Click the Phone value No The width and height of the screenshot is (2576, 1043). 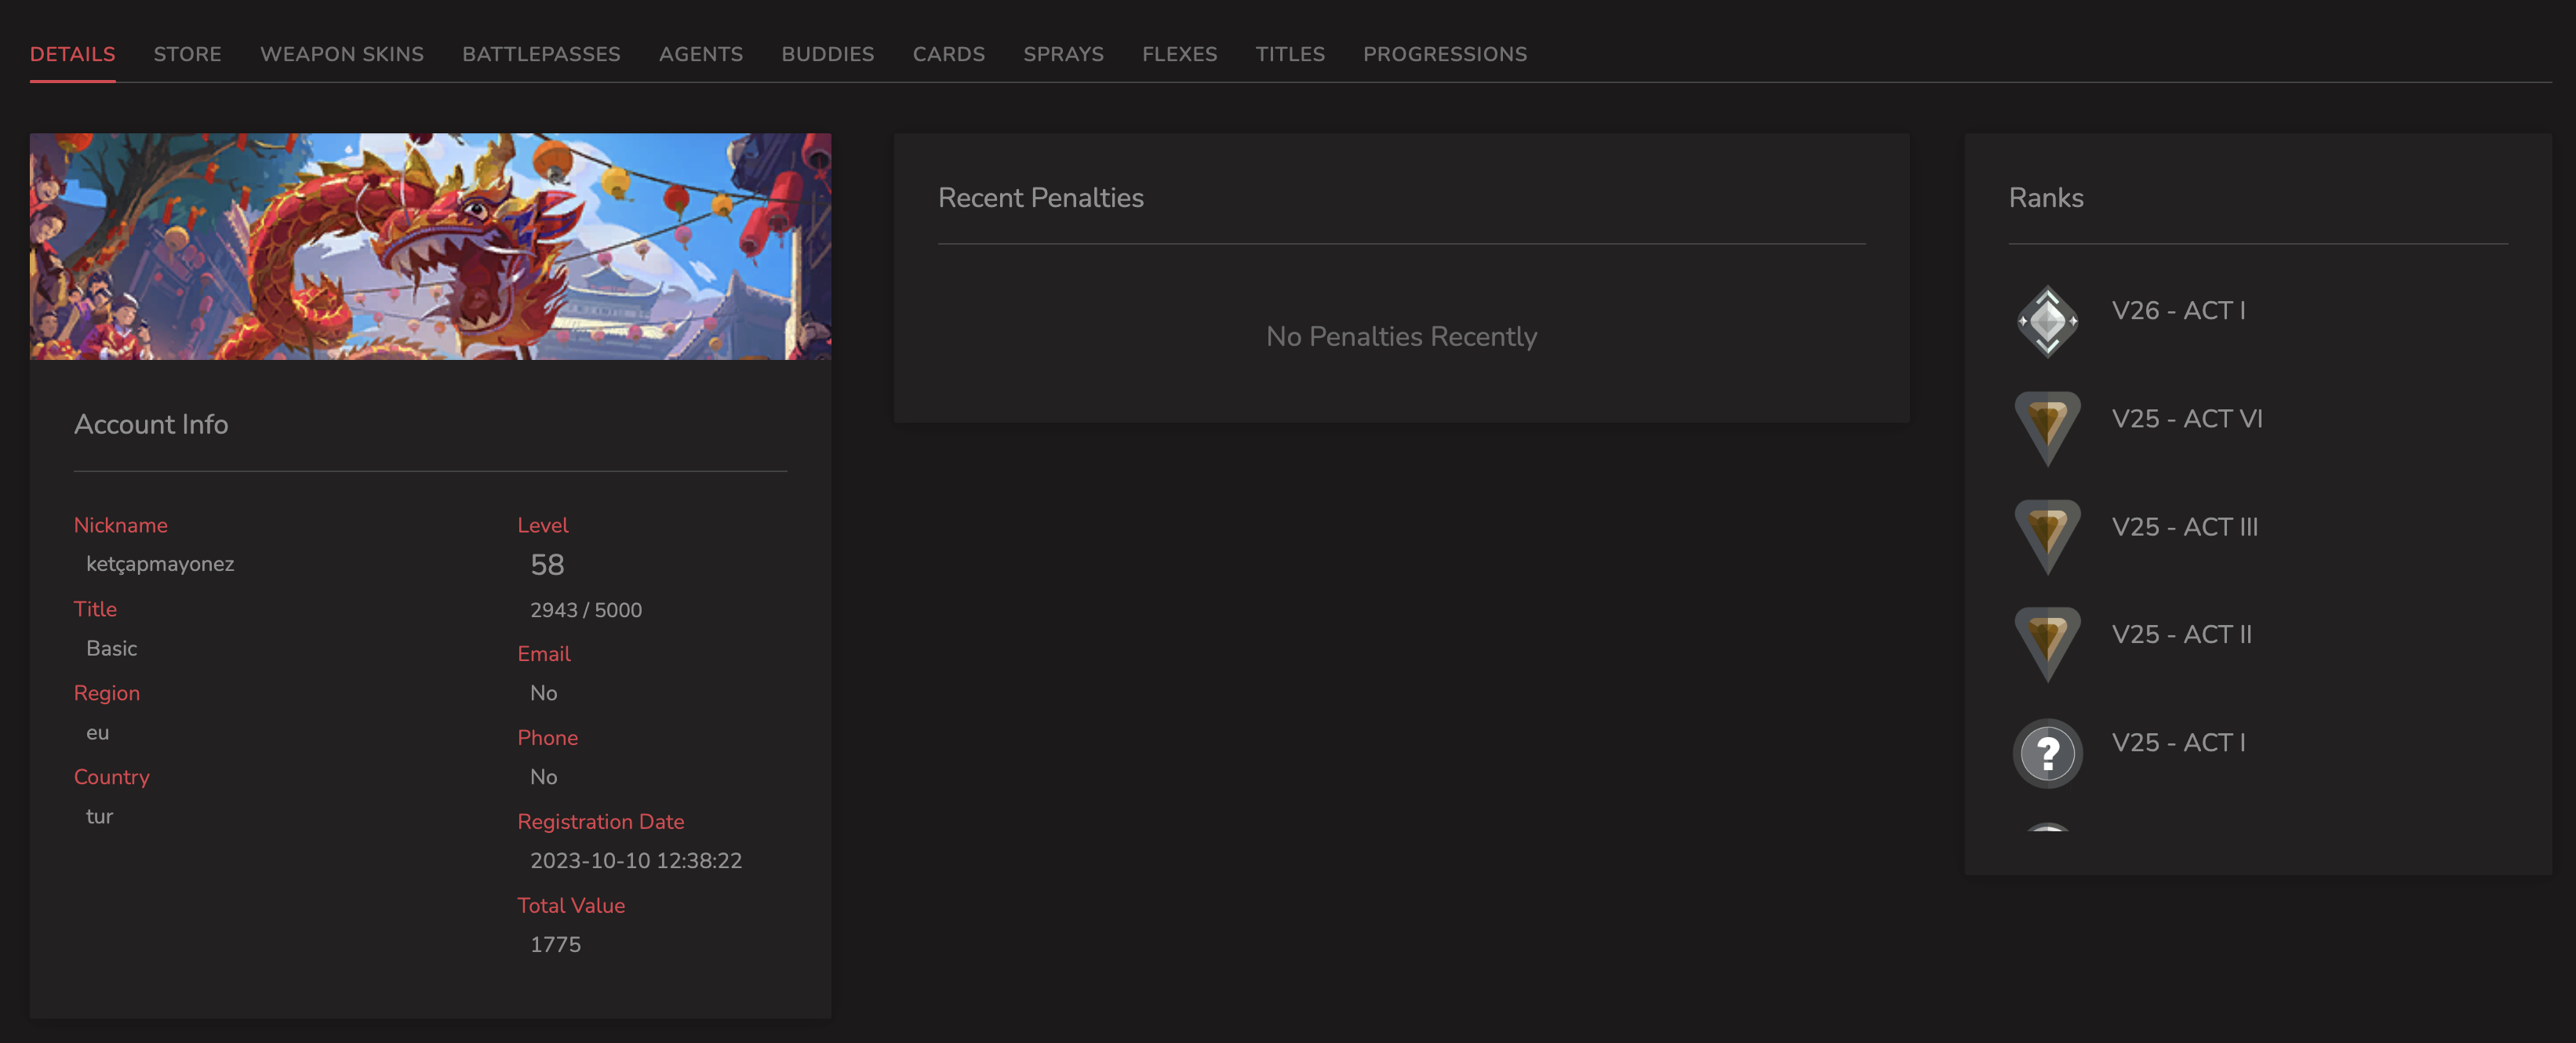(x=543, y=776)
